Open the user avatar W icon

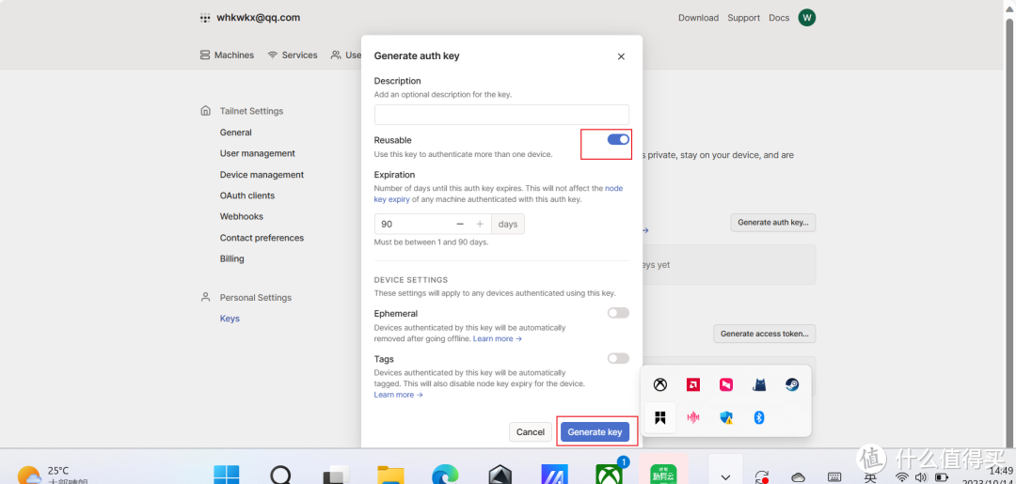806,18
